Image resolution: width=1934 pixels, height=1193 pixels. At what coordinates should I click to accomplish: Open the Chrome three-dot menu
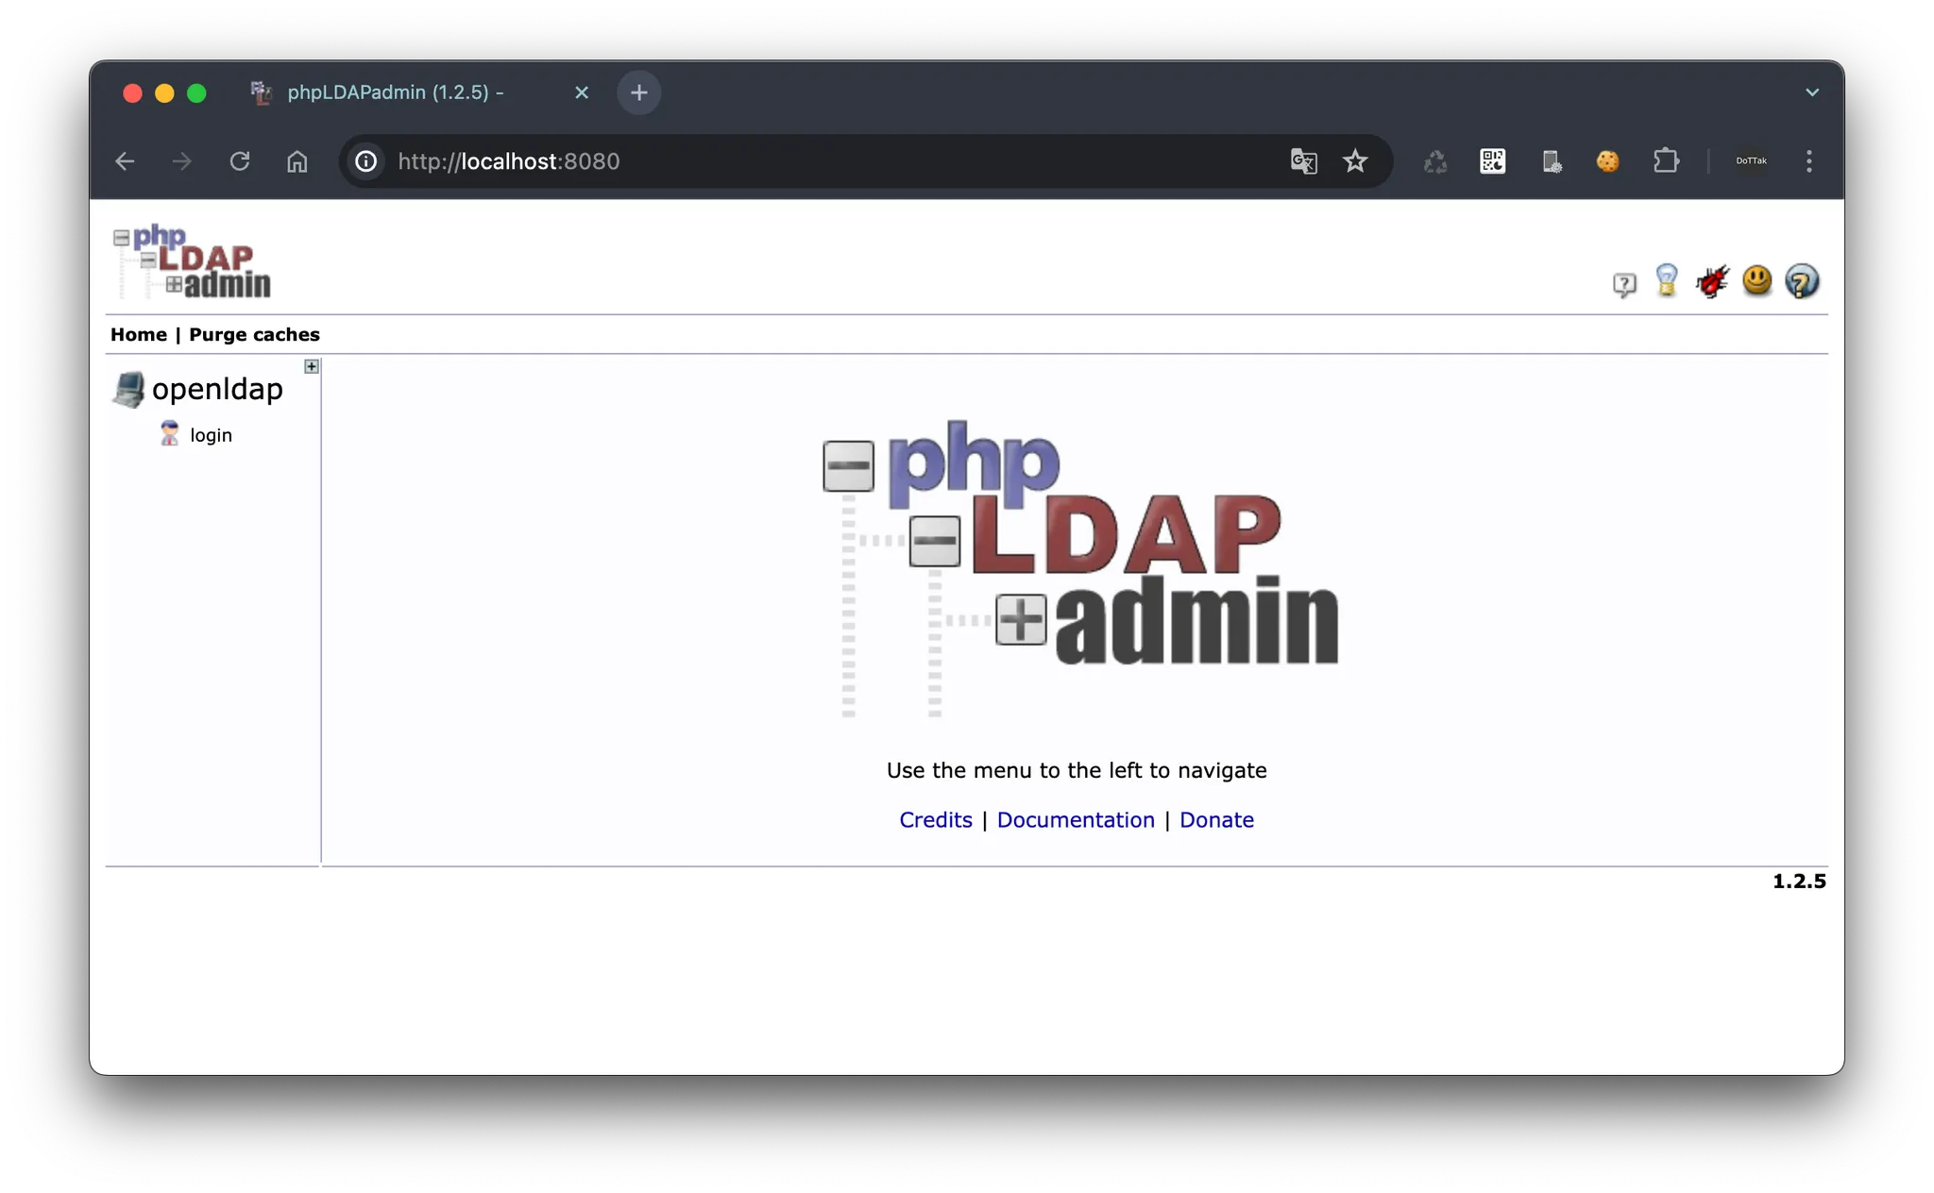[x=1808, y=161]
